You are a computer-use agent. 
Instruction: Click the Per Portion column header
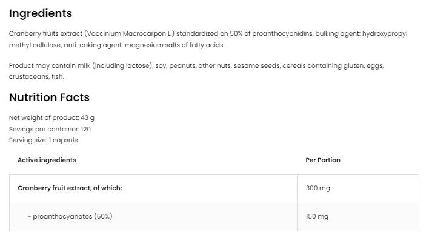[323, 160]
